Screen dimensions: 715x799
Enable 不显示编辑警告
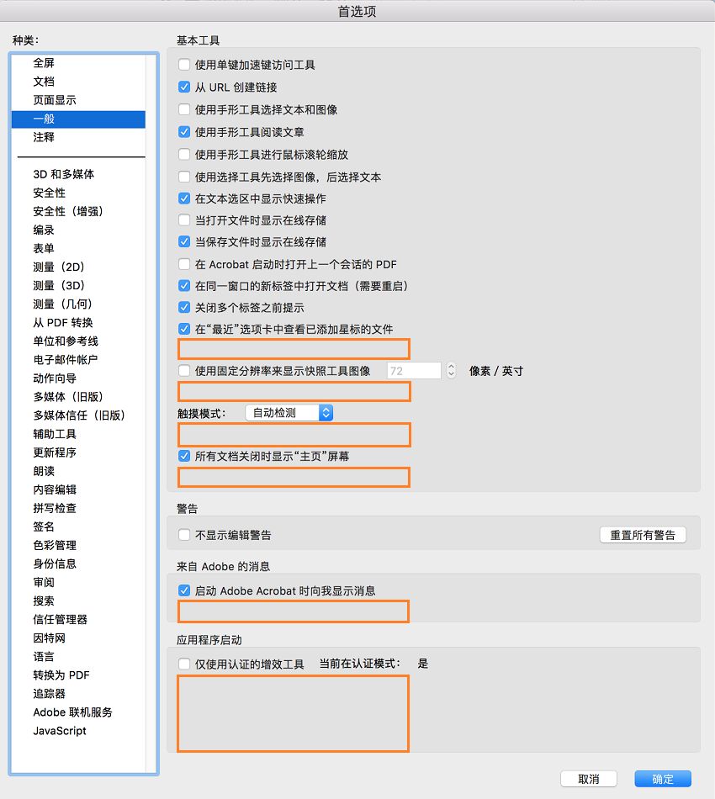pyautogui.click(x=183, y=534)
